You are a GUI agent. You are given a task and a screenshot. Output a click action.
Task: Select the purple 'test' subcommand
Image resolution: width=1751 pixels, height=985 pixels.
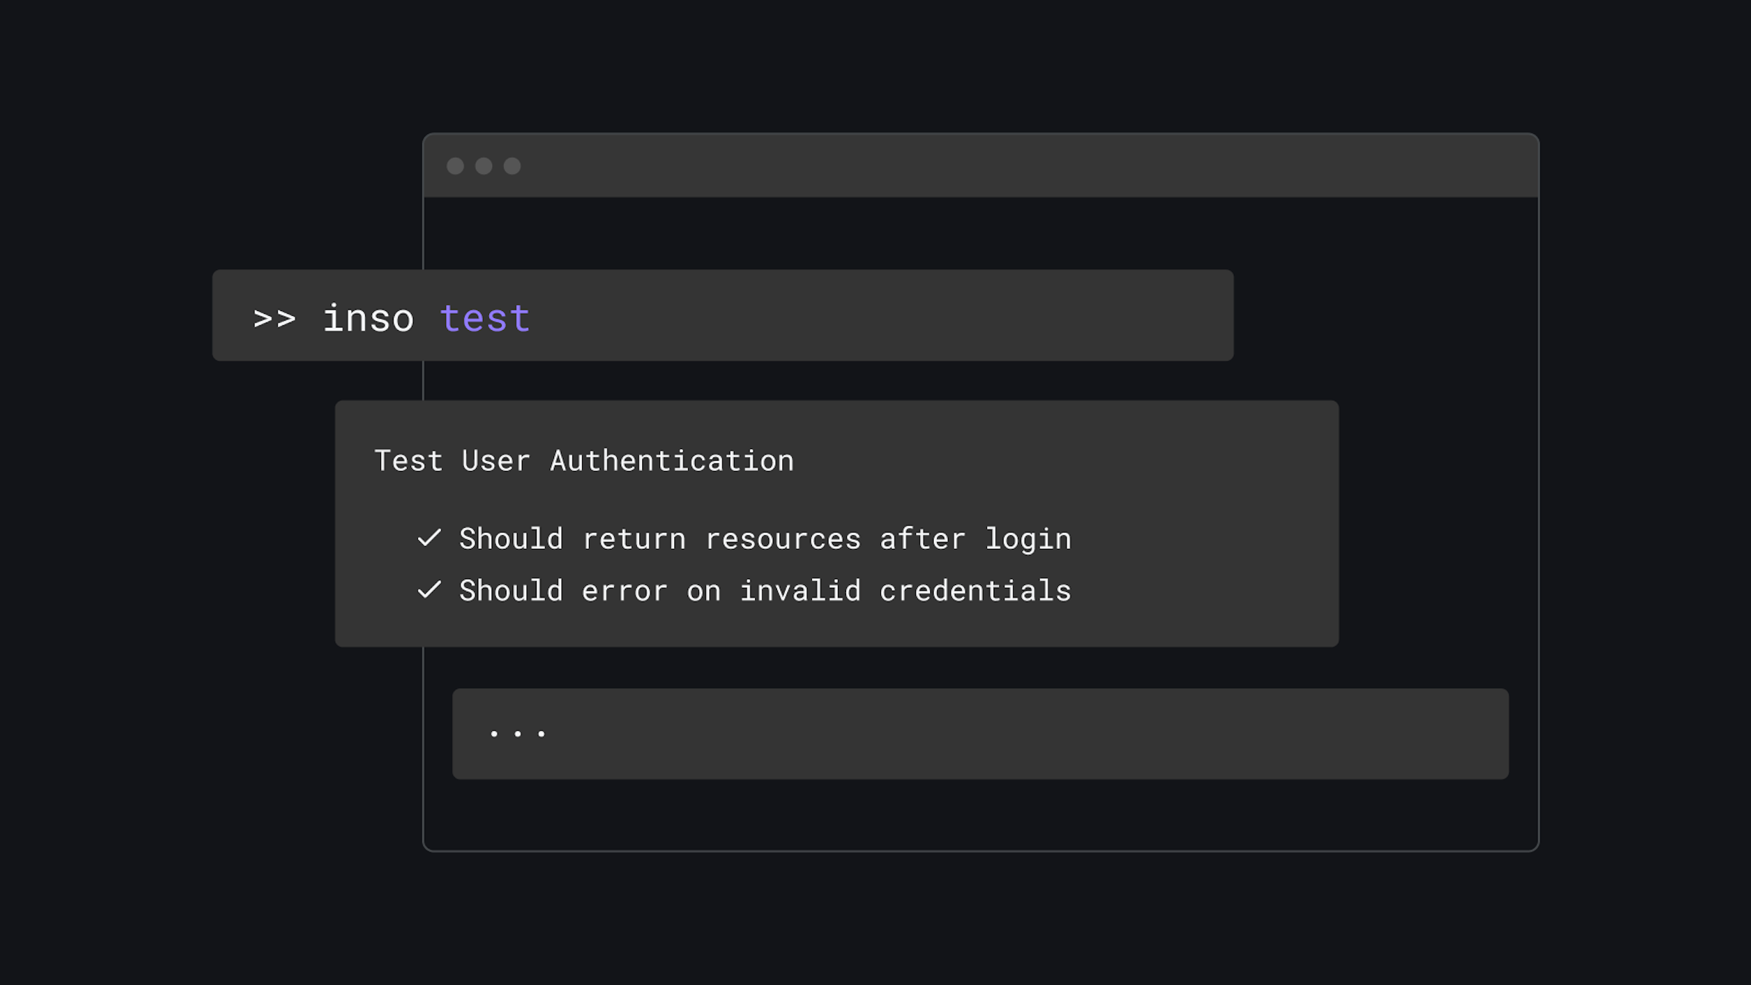(485, 319)
